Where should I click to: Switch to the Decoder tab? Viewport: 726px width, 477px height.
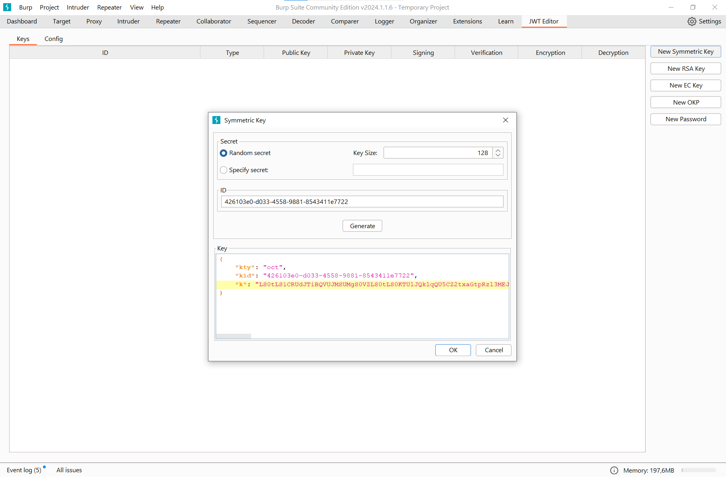[x=304, y=21]
